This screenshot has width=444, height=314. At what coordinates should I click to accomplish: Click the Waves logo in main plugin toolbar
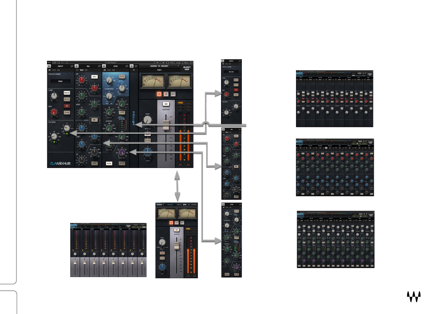click(49, 62)
